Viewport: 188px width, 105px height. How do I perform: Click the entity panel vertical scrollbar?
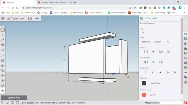[182, 56]
